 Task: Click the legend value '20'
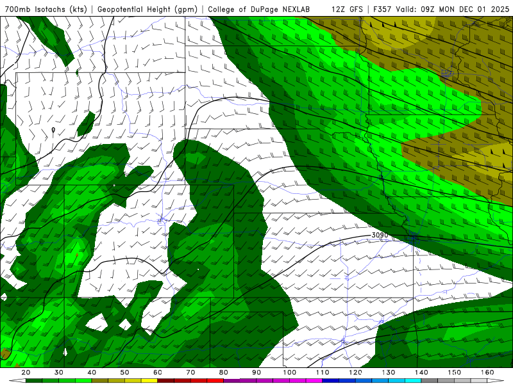pyautogui.click(x=26, y=372)
